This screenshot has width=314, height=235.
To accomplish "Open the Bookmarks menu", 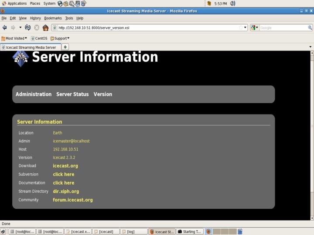I will coord(53,18).
